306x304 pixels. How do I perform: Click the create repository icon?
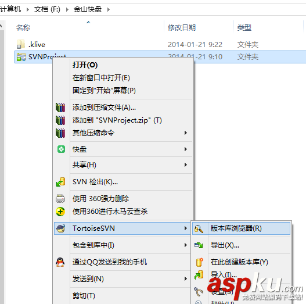point(199,262)
